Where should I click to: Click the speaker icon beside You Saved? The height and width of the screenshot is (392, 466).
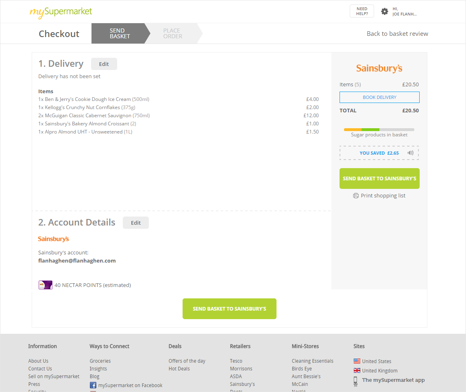tap(410, 153)
